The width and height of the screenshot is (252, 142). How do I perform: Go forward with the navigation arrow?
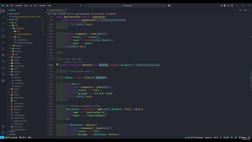pyautogui.click(x=85, y=6)
